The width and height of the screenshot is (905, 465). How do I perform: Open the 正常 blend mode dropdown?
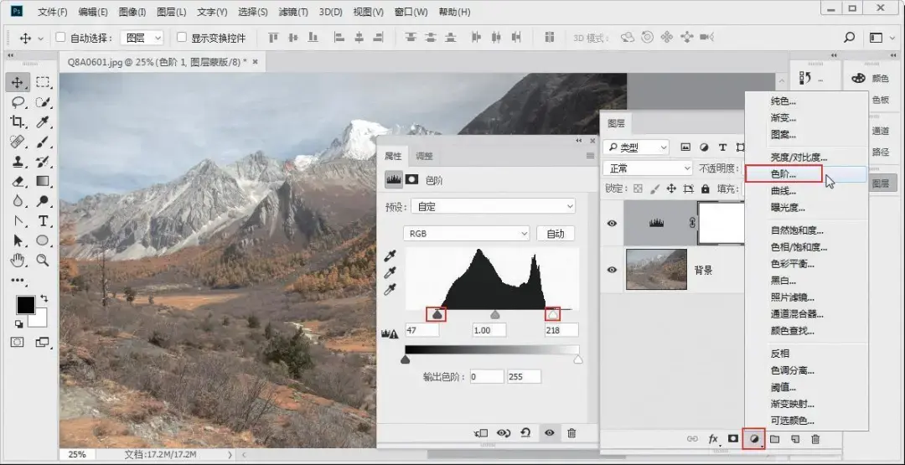tap(648, 168)
